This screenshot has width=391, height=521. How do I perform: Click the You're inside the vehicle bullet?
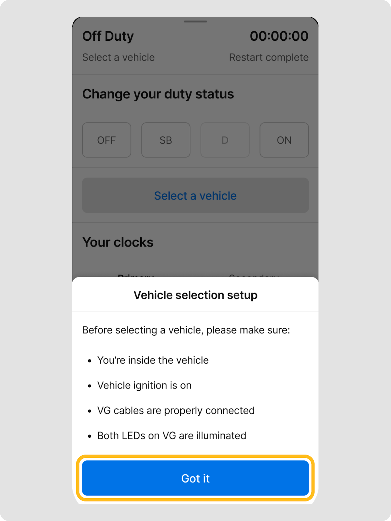pyautogui.click(x=153, y=360)
